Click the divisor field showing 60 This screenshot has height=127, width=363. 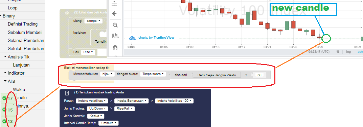click(259, 75)
